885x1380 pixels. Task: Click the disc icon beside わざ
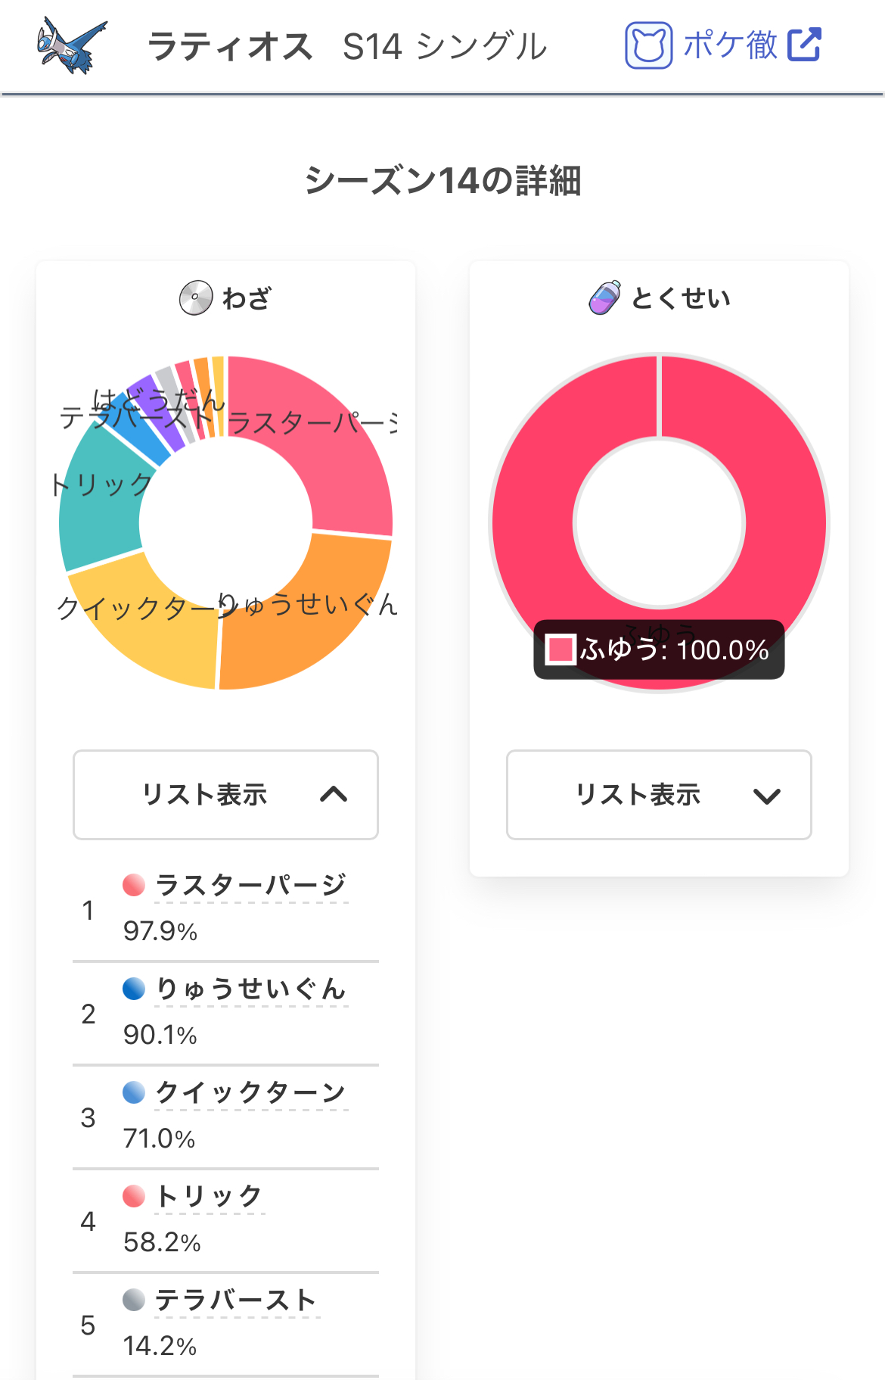pyautogui.click(x=196, y=298)
